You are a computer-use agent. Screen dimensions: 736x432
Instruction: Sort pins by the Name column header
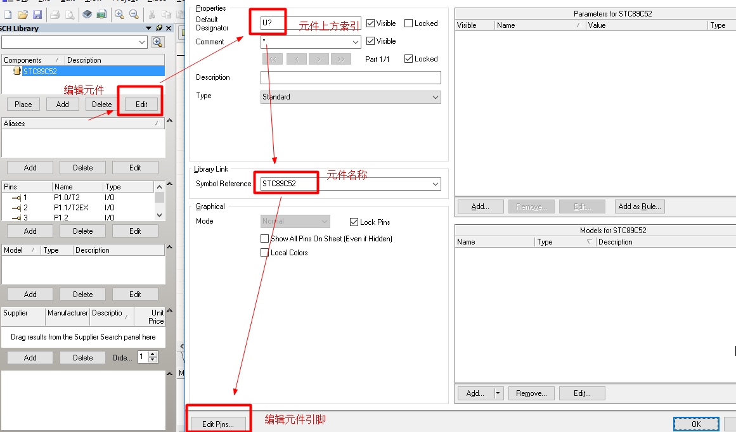click(77, 187)
